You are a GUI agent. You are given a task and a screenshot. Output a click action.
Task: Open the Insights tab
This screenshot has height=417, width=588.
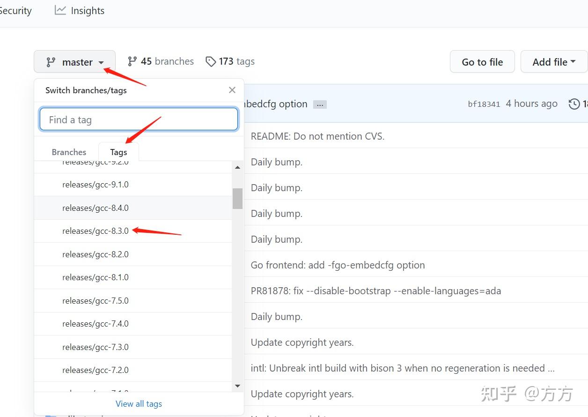click(x=80, y=10)
